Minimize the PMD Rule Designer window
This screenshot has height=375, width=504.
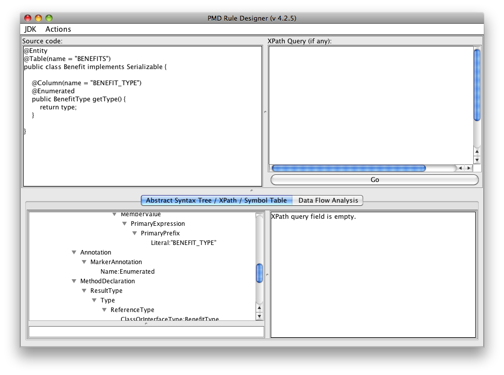[x=38, y=18]
